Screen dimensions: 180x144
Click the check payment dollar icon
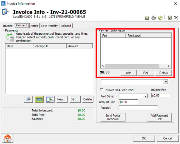point(50,99)
